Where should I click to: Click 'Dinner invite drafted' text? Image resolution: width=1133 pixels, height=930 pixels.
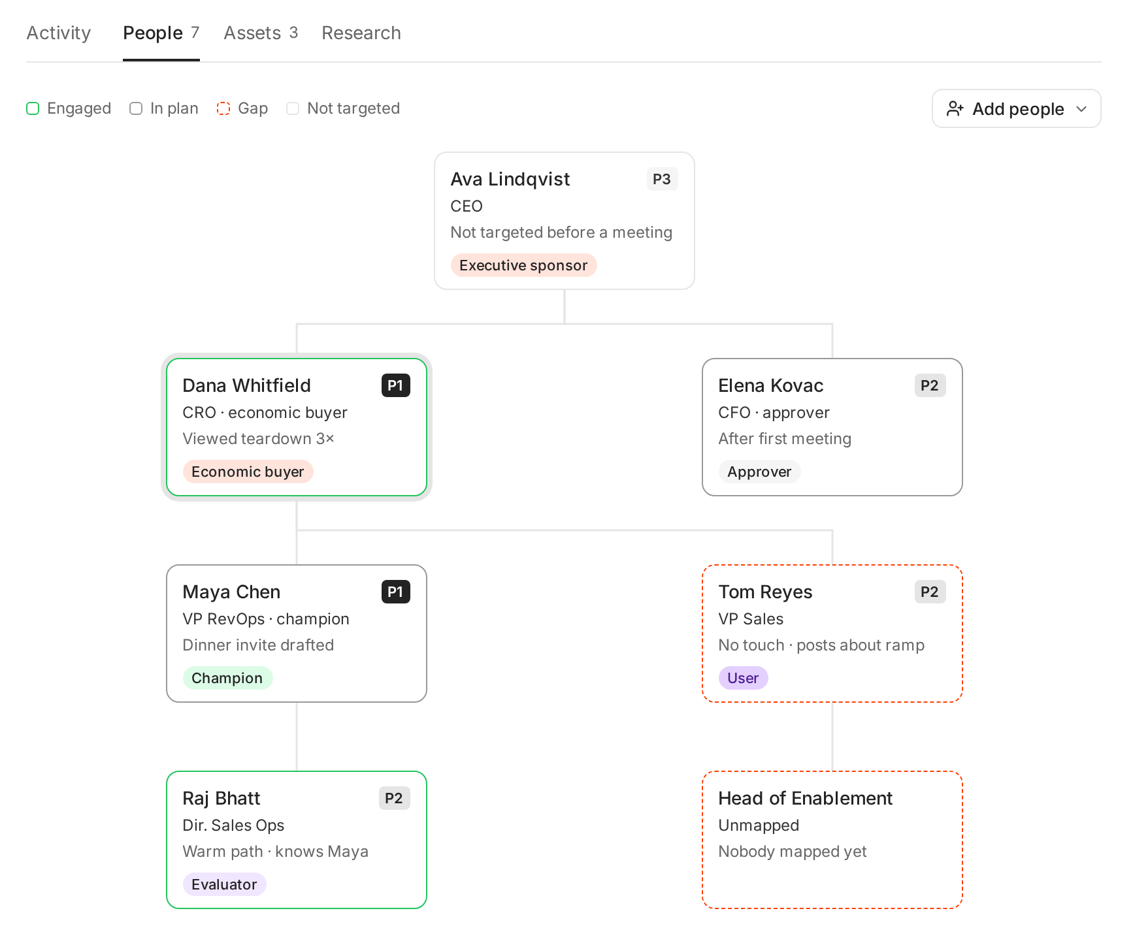coord(258,645)
